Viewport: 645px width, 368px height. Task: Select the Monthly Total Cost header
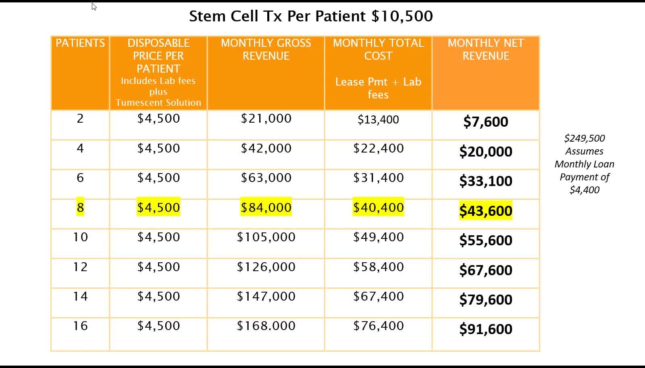pos(378,49)
